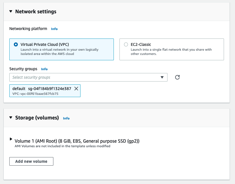Expand Volume 1 (AMI Root) details

(11, 139)
